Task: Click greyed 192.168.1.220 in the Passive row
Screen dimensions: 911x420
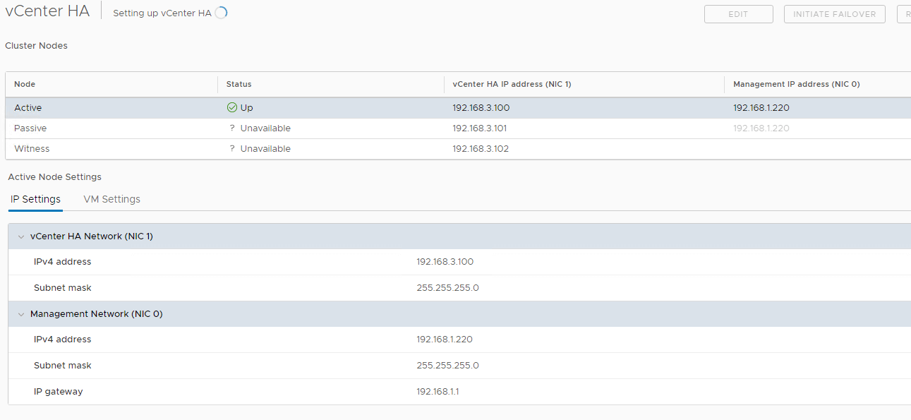Action: pos(761,128)
